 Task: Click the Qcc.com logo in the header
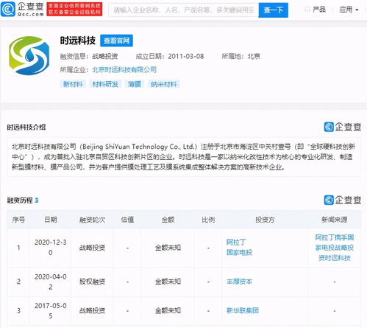click(x=22, y=9)
